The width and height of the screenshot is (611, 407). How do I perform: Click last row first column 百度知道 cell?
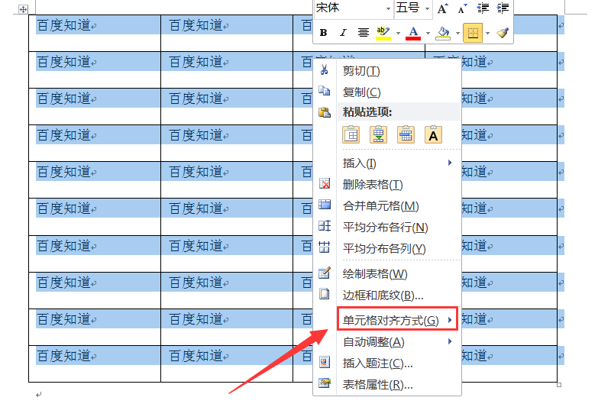coord(95,363)
